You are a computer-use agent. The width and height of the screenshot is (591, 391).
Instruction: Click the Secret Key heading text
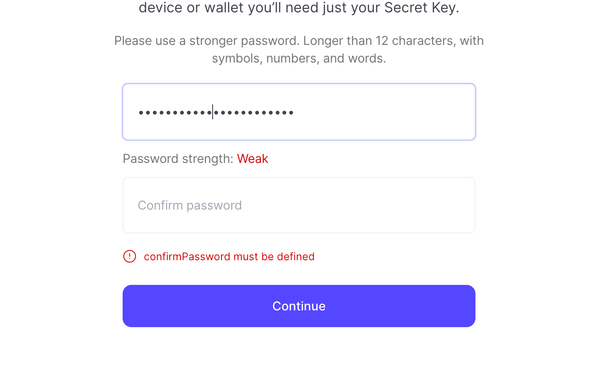point(299,7)
